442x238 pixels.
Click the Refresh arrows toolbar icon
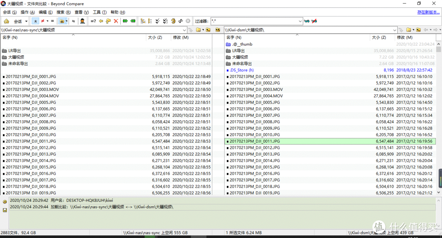click(180, 21)
